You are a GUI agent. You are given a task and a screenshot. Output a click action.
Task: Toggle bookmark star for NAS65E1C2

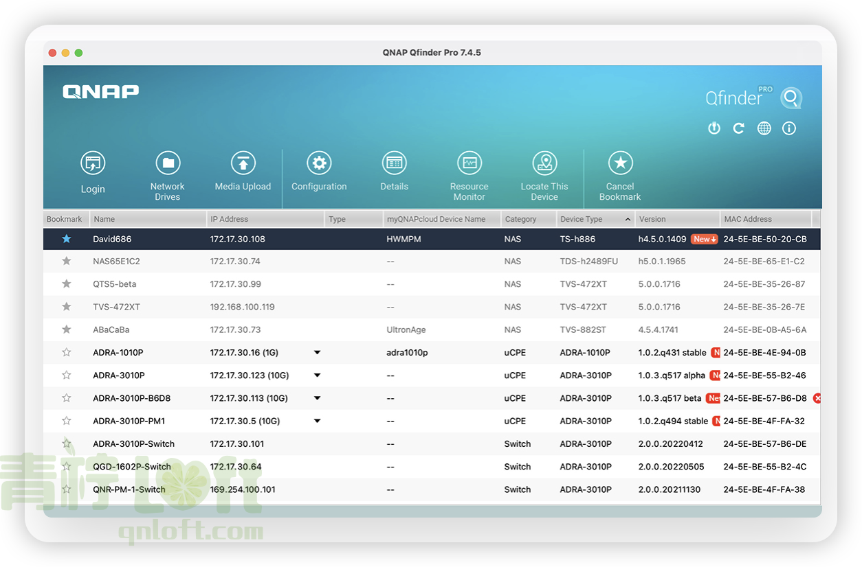click(x=67, y=262)
